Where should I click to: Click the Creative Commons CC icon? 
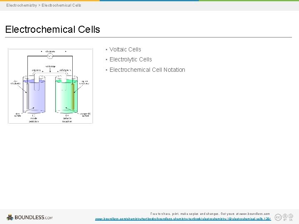[x=278, y=217]
